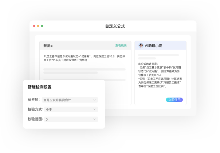
Task: Maximize the window using green button
Action: [x=42, y=26]
